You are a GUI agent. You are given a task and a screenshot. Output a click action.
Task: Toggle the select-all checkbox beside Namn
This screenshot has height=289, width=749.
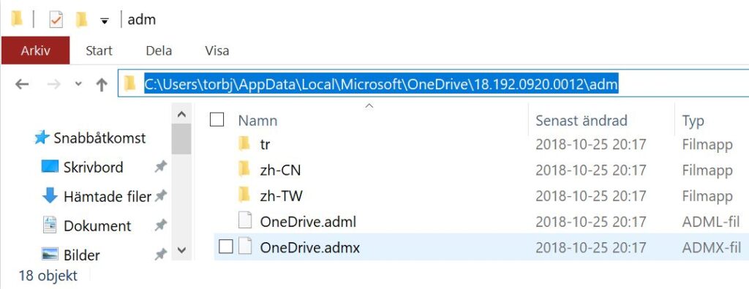click(x=217, y=120)
